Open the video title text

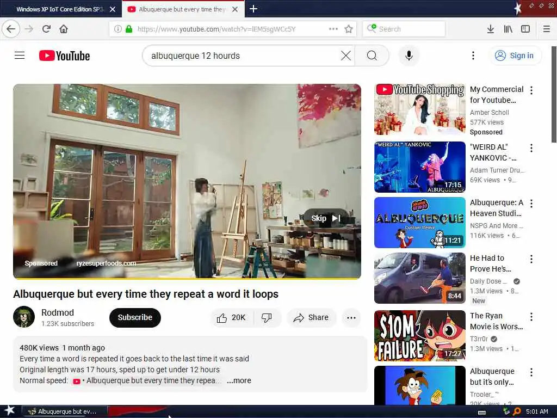146,294
